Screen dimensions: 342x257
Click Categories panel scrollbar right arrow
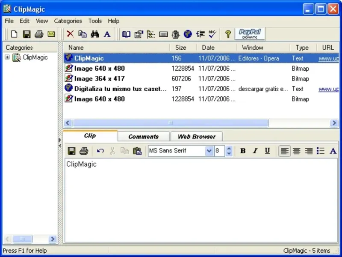pyautogui.click(x=53, y=239)
